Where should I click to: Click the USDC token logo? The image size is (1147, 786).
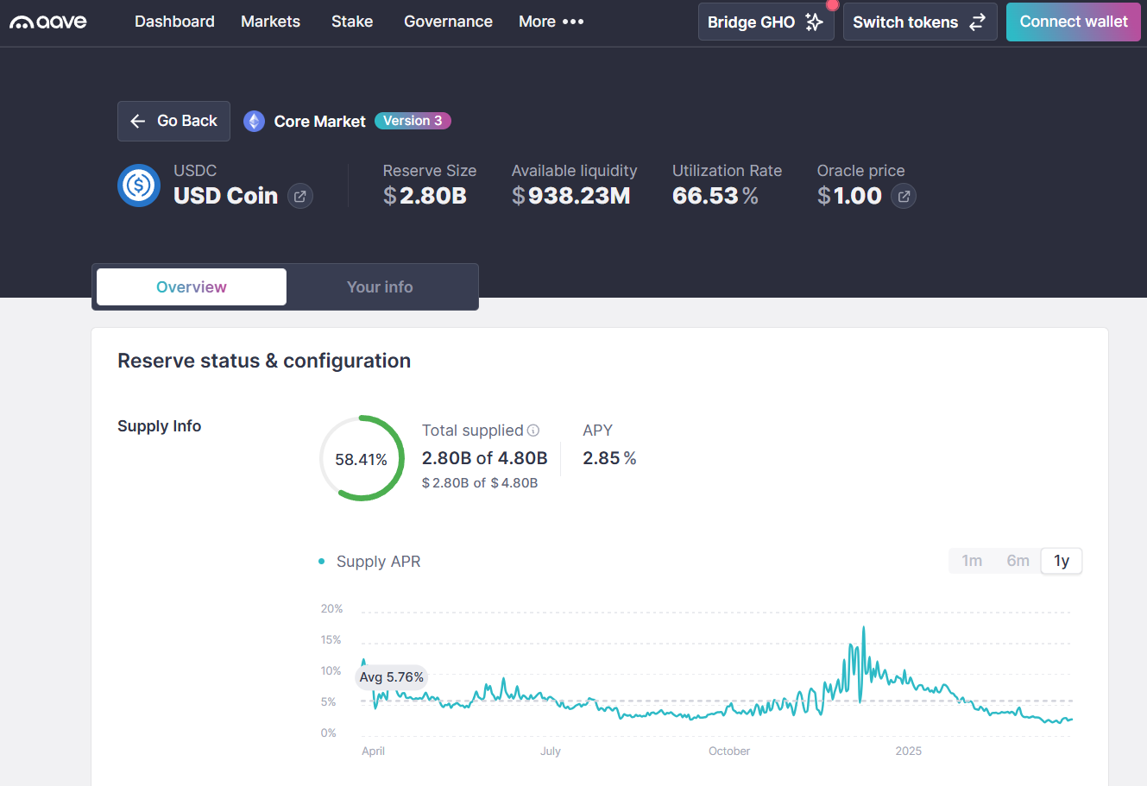pos(139,185)
